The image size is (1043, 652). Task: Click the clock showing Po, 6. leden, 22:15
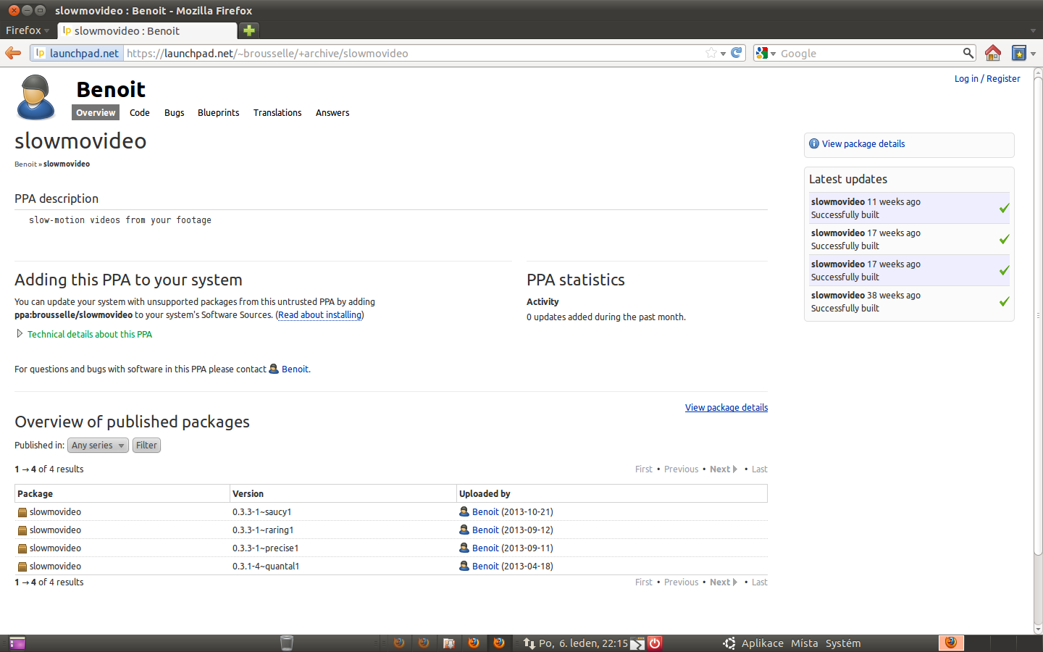(583, 643)
